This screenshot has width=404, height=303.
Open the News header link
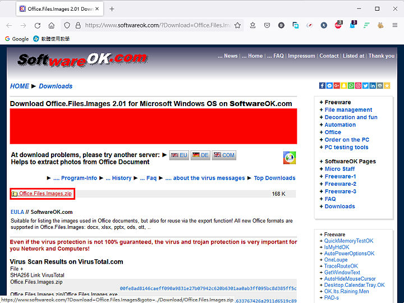(x=228, y=56)
